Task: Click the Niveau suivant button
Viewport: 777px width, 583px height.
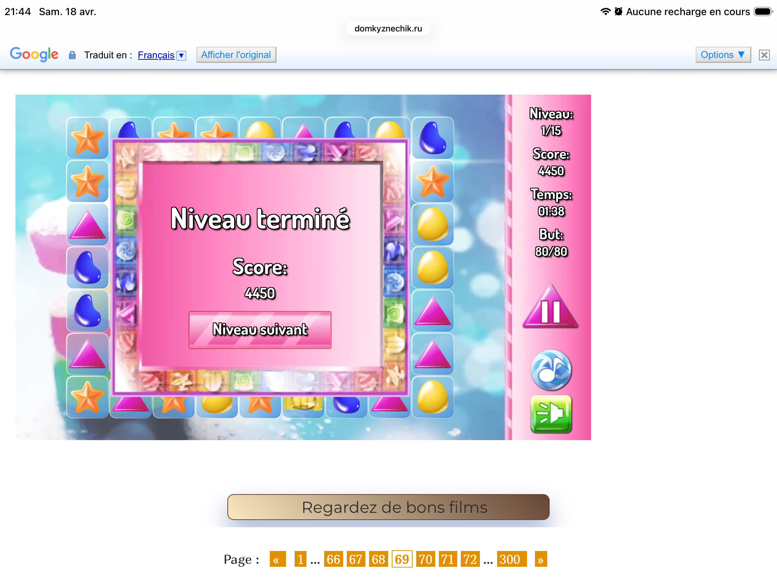Action: pos(260,330)
